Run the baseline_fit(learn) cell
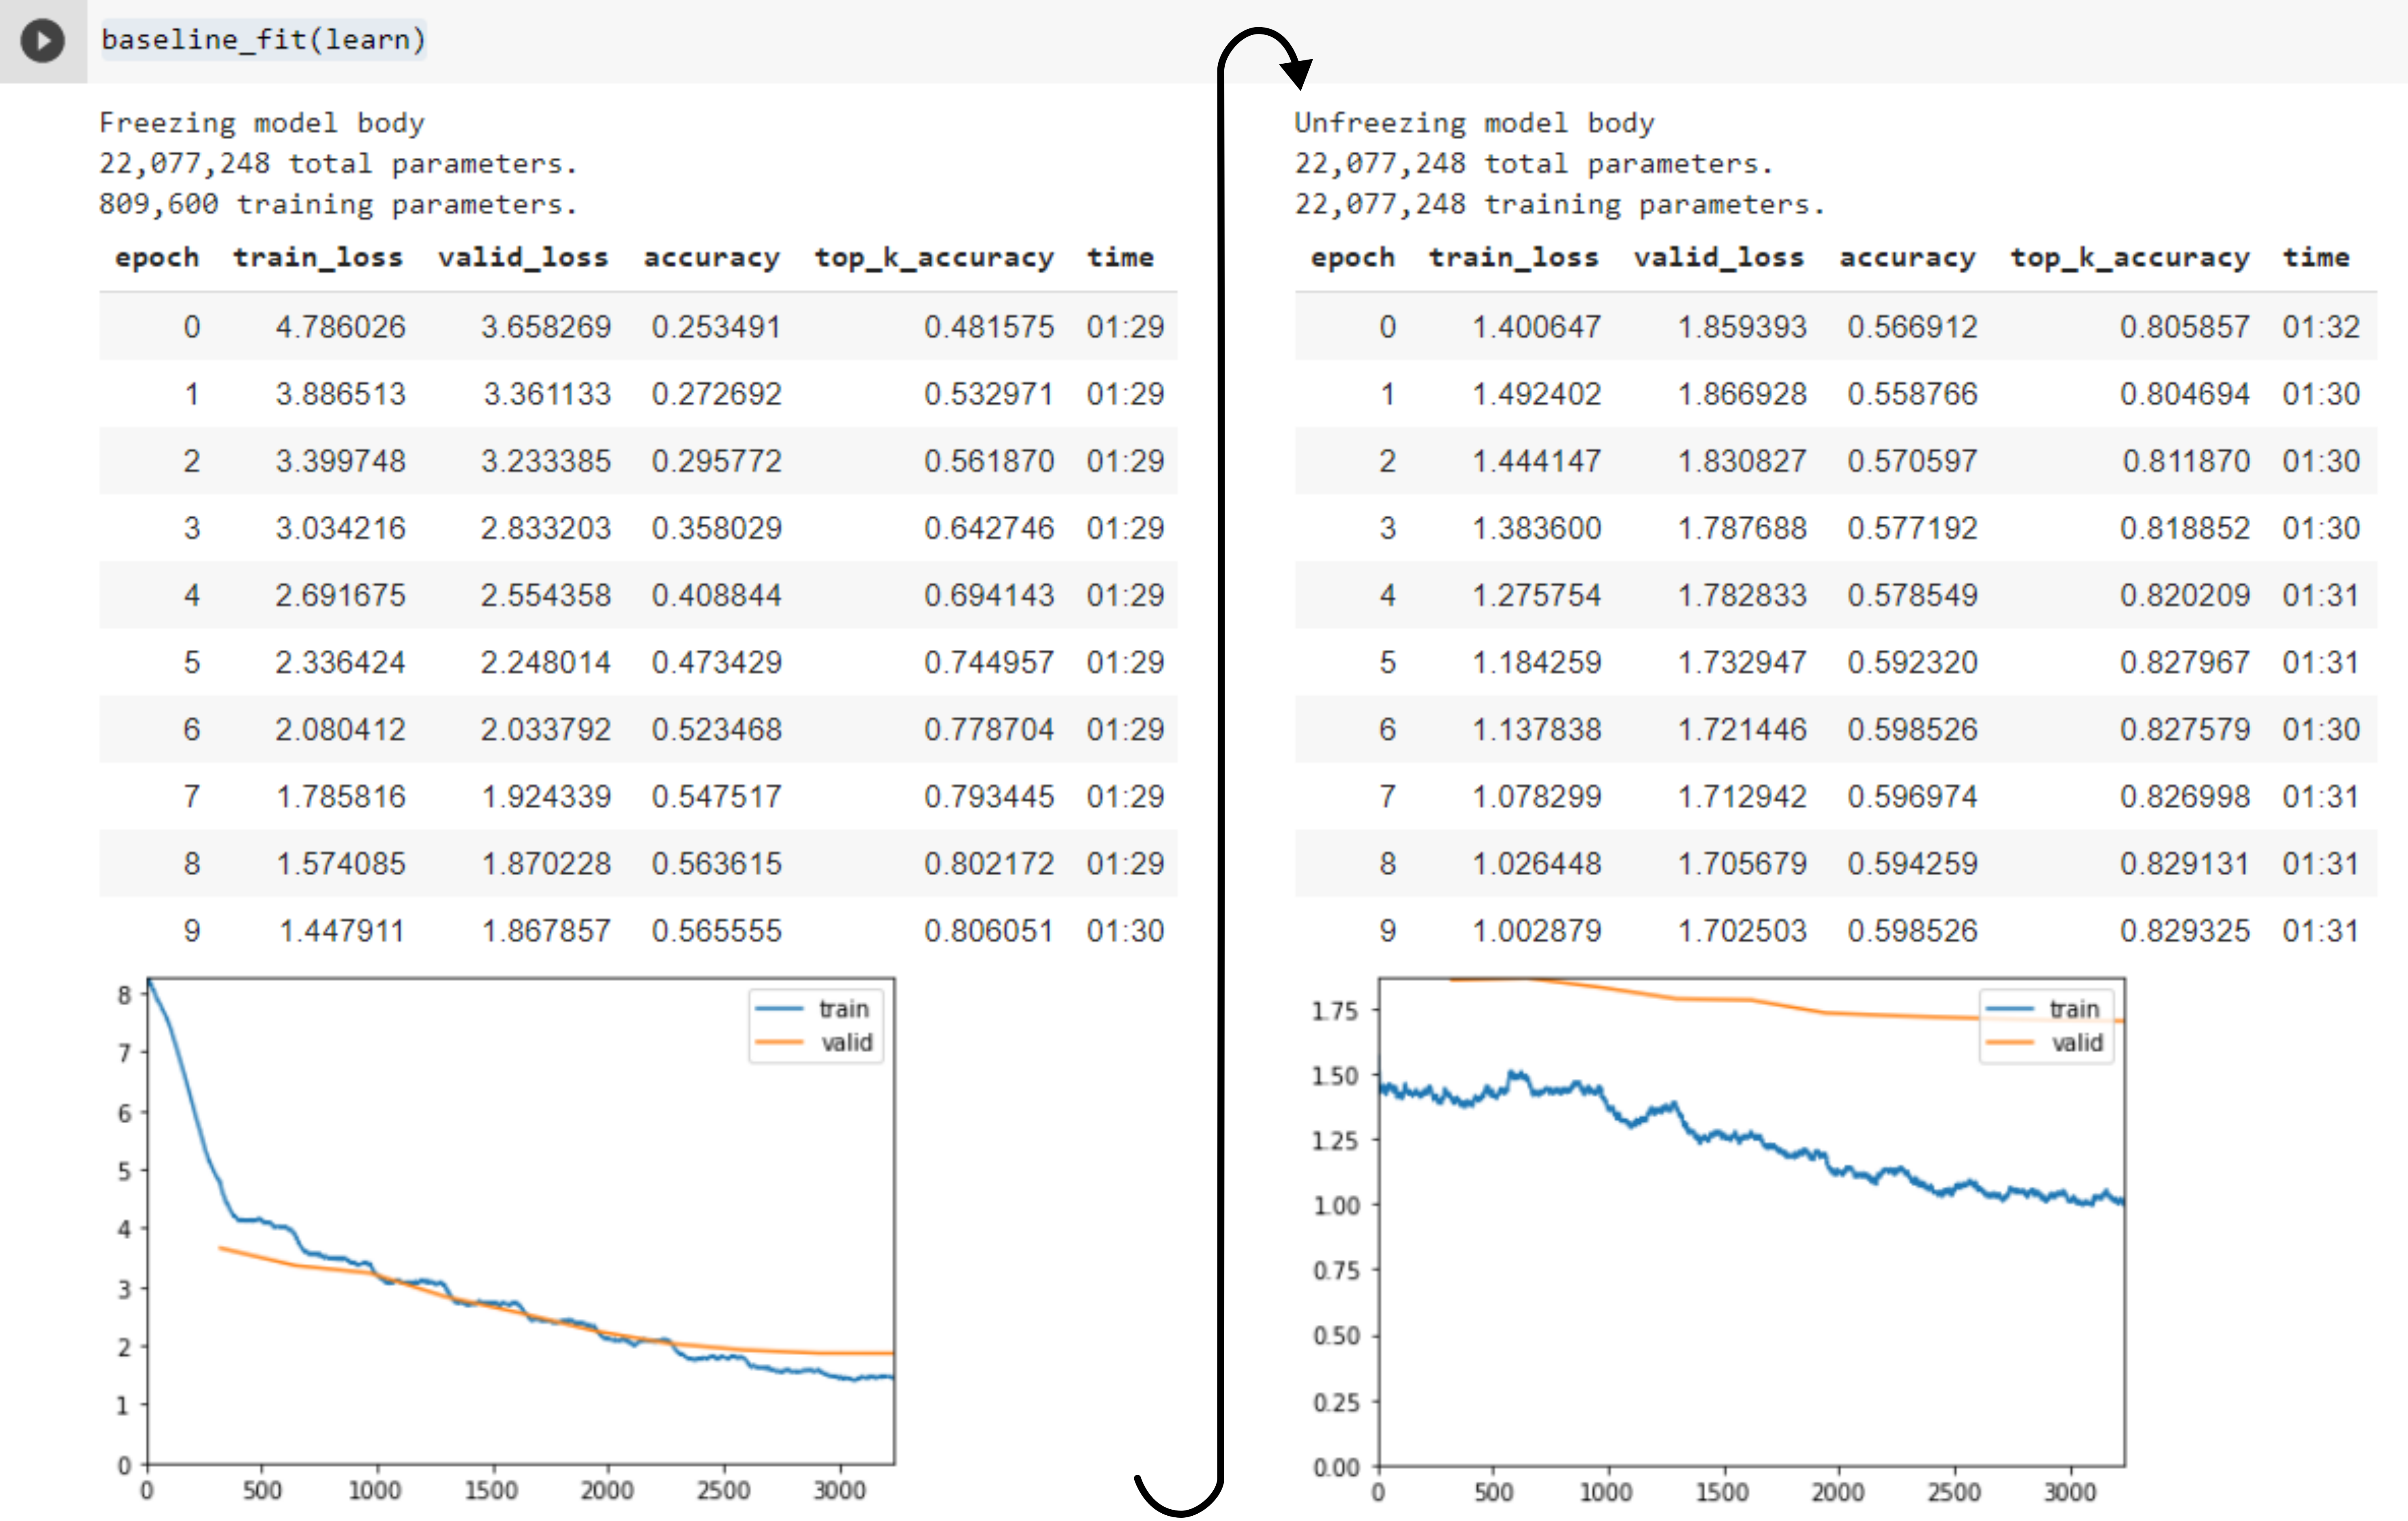Viewport: 2408px width, 1521px height. pos(42,41)
